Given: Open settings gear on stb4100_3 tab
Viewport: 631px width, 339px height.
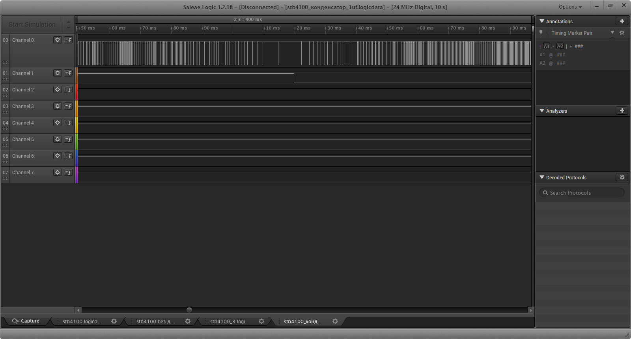Looking at the screenshot, I should pos(261,321).
